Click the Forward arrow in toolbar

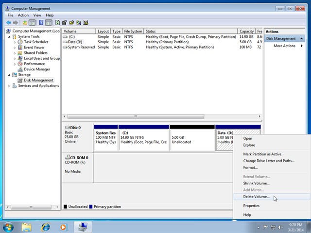click(x=16, y=23)
